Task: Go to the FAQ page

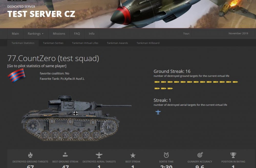Action: click(77, 33)
